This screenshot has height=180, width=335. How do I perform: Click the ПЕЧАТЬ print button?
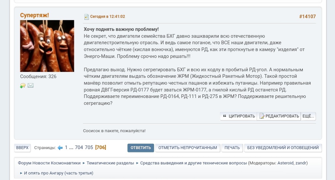232,148
